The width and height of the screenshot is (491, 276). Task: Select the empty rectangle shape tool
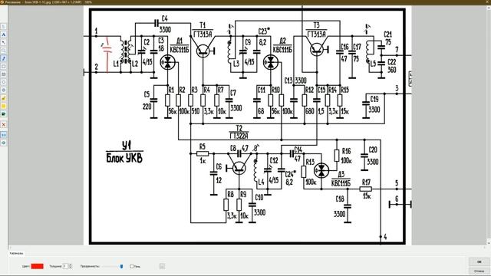point(3,67)
